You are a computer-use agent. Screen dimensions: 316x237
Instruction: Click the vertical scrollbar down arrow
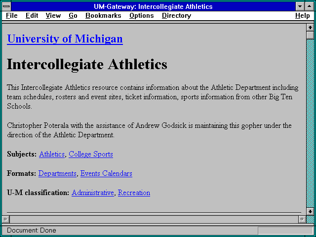[x=310, y=211]
